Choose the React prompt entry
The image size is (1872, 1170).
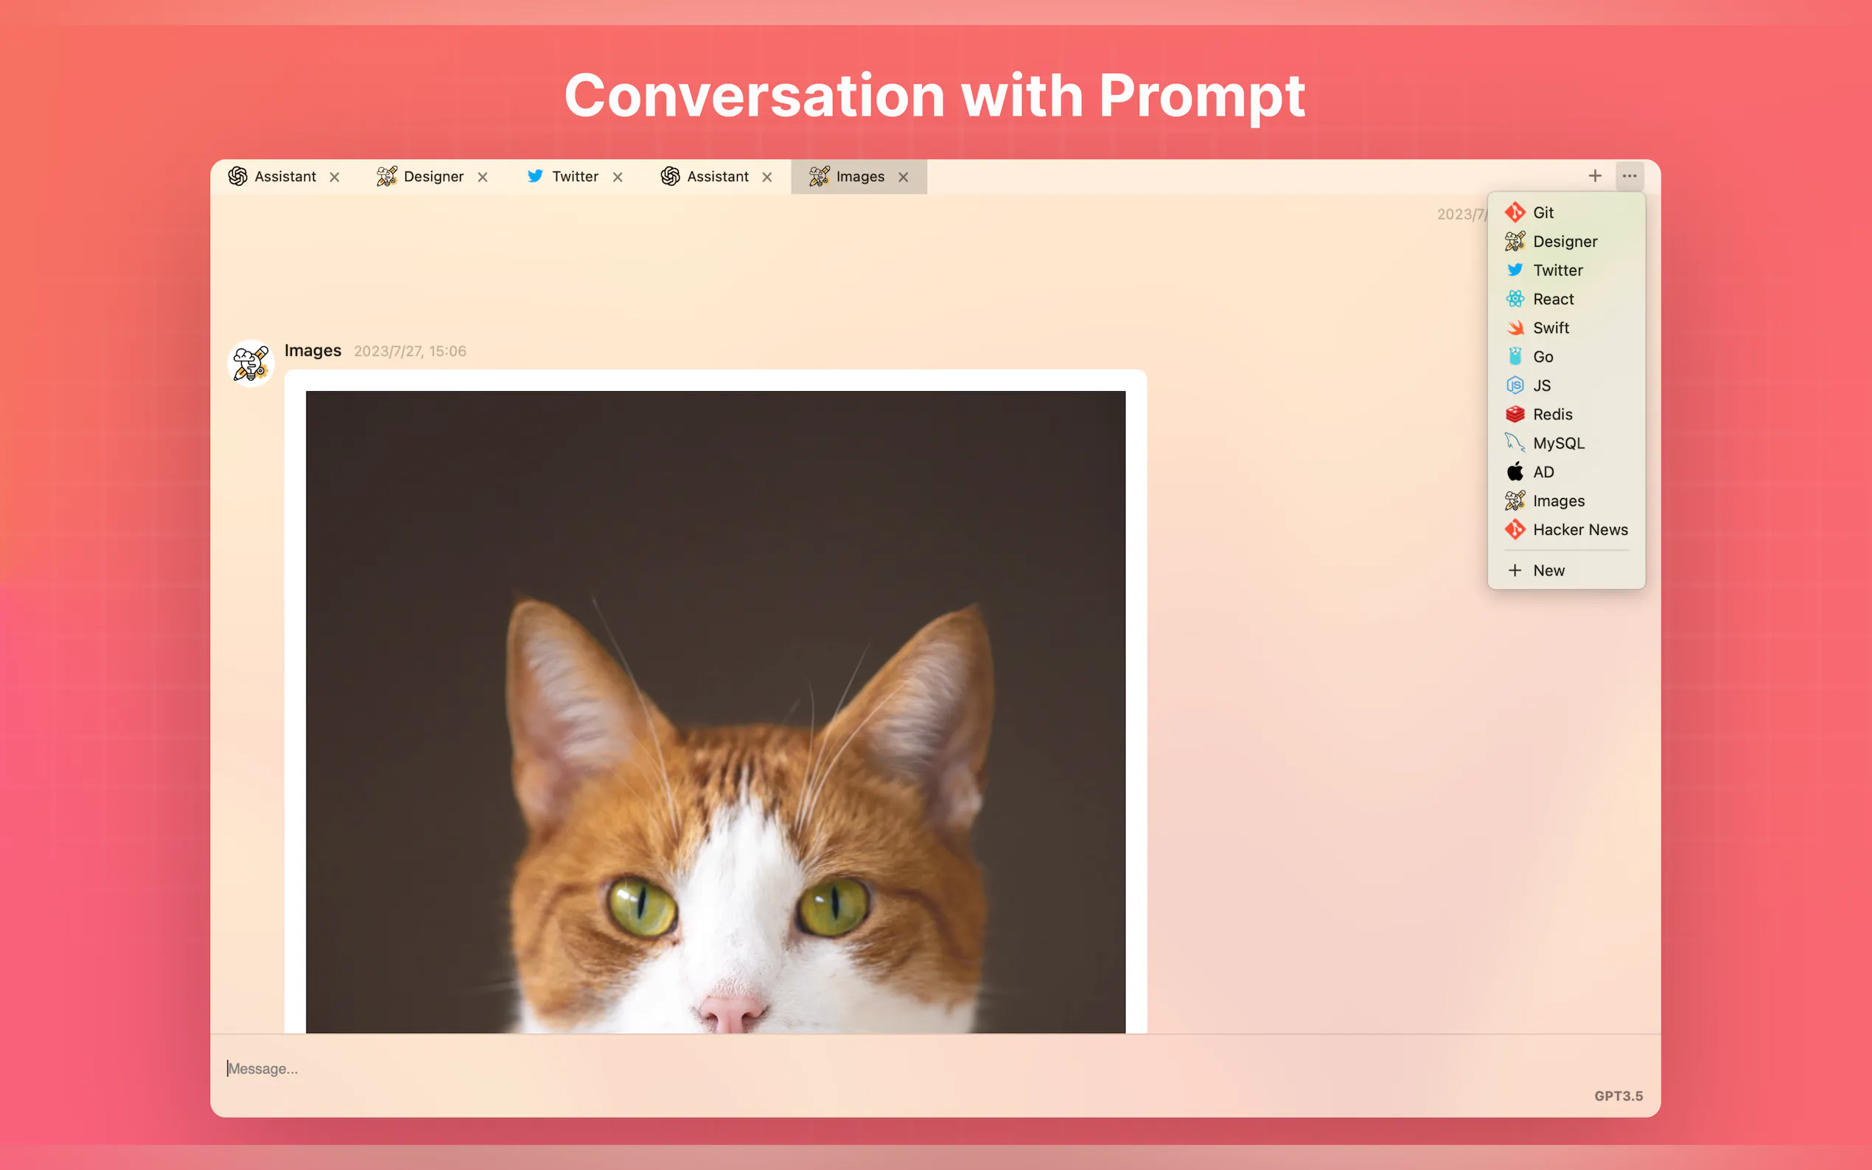[1566, 299]
